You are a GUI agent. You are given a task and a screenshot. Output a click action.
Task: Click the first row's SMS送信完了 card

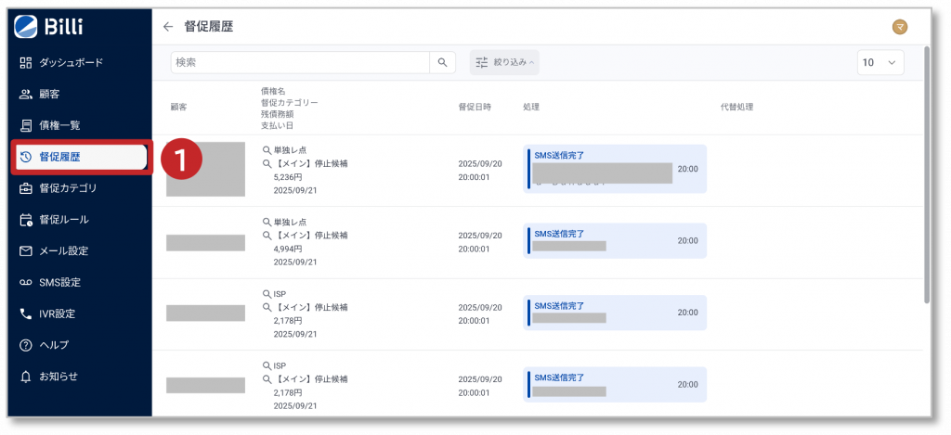(615, 169)
